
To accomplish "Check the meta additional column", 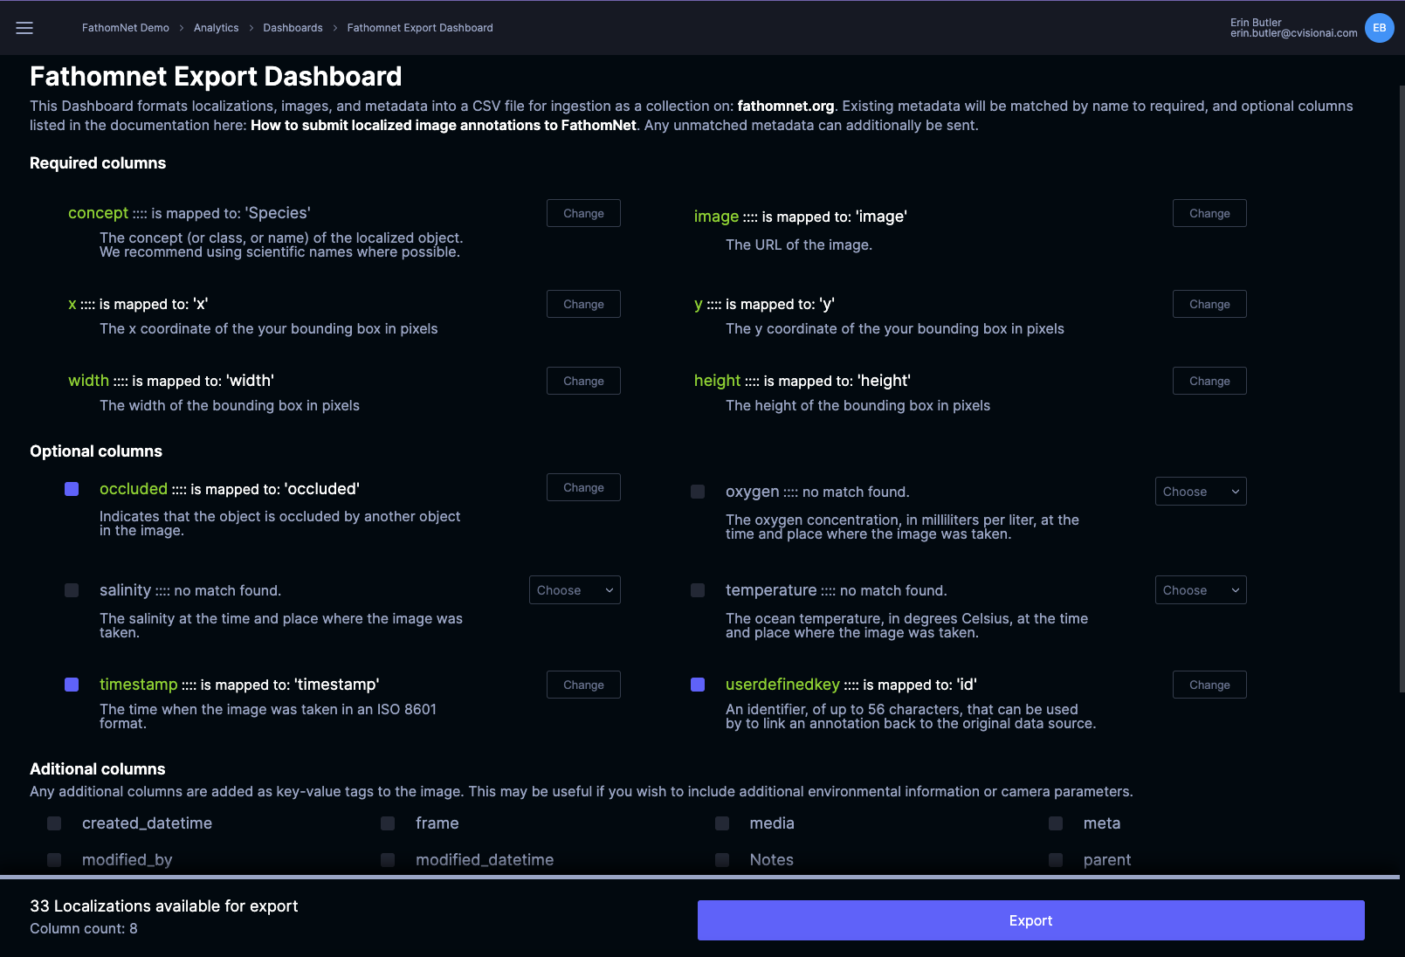I will (1056, 823).
